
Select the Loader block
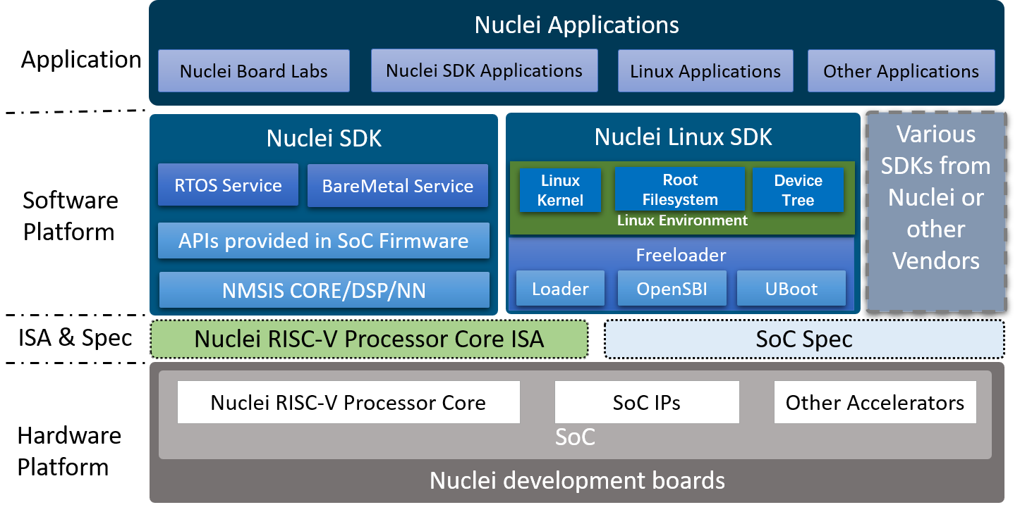click(x=561, y=289)
